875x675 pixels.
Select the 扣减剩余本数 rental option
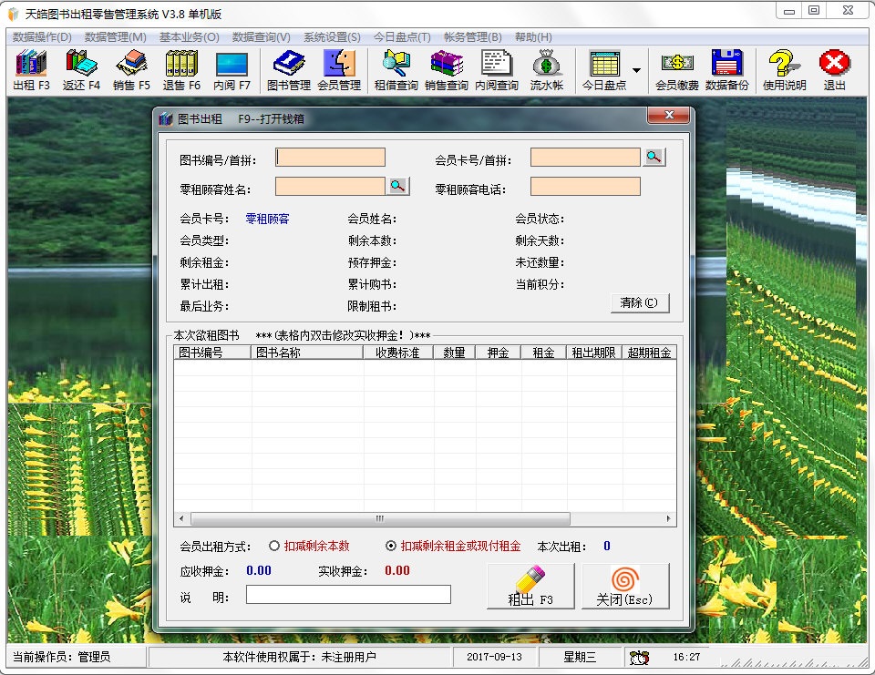point(273,546)
